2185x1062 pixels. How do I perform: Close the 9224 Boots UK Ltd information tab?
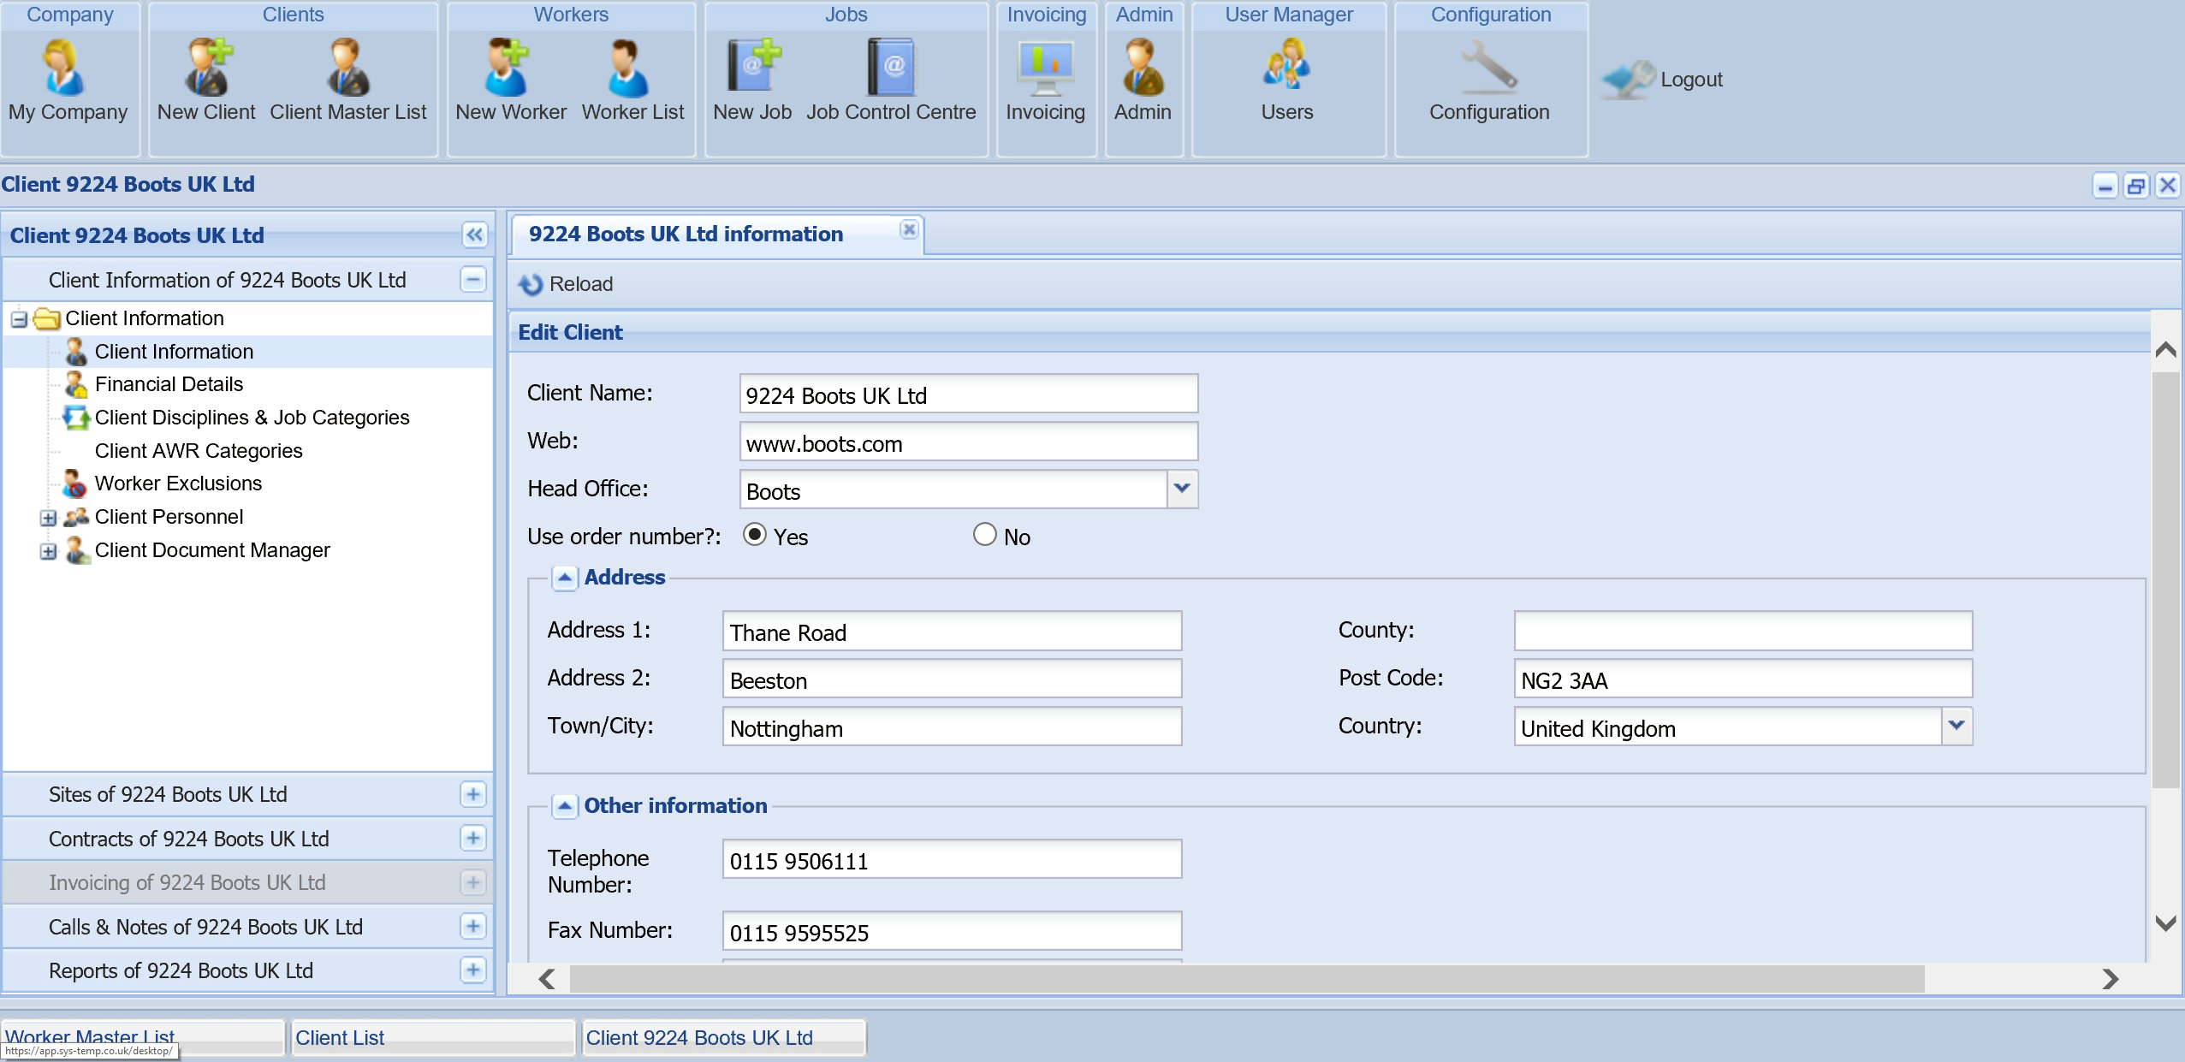point(909,229)
